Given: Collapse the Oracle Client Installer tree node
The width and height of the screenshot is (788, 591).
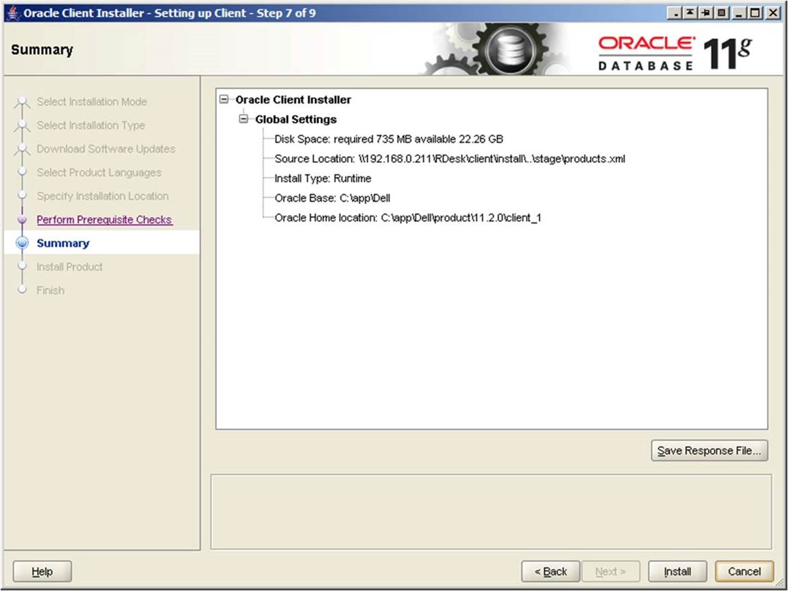Looking at the screenshot, I should tap(224, 99).
